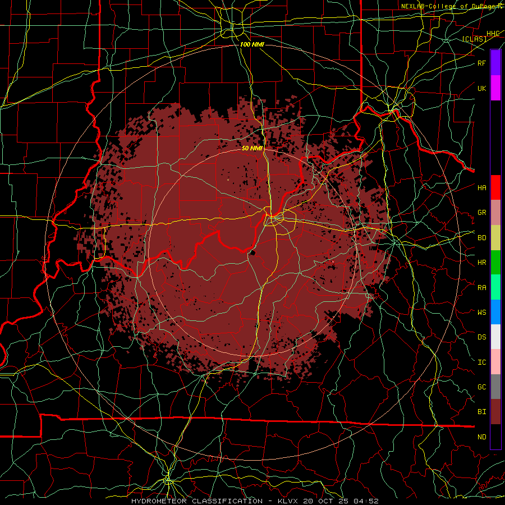This screenshot has height=505, width=505.
Task: Click the WS legend label
Action: [x=481, y=312]
